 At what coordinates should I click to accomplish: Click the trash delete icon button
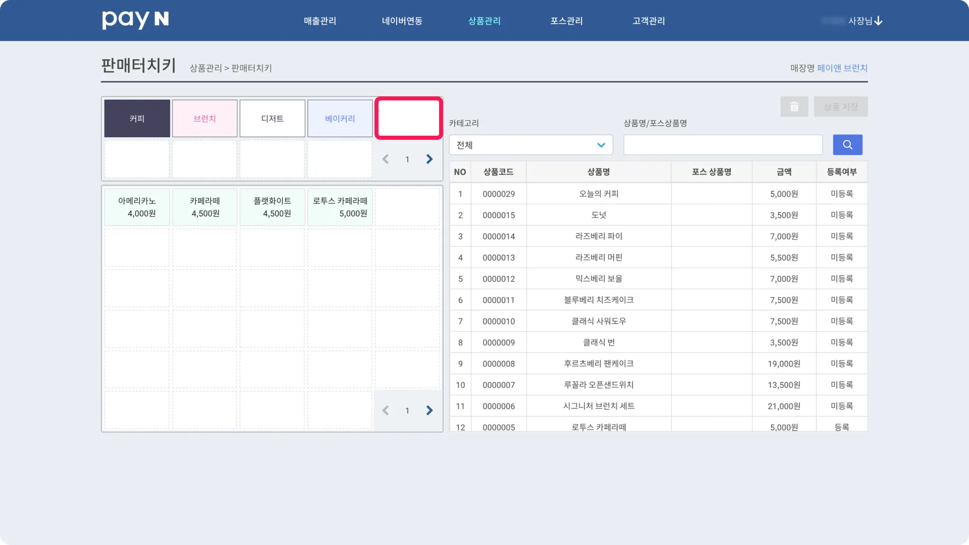794,107
